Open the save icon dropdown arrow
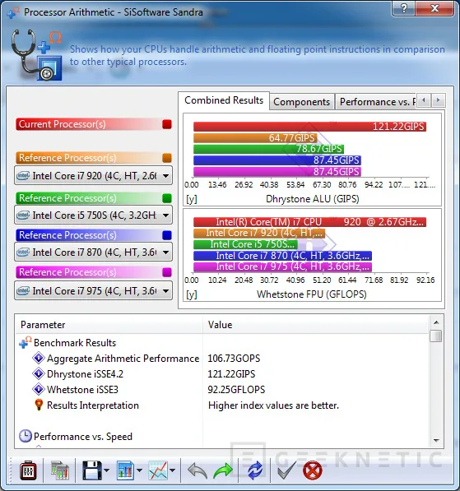The height and width of the screenshot is (491, 460). coord(106,470)
